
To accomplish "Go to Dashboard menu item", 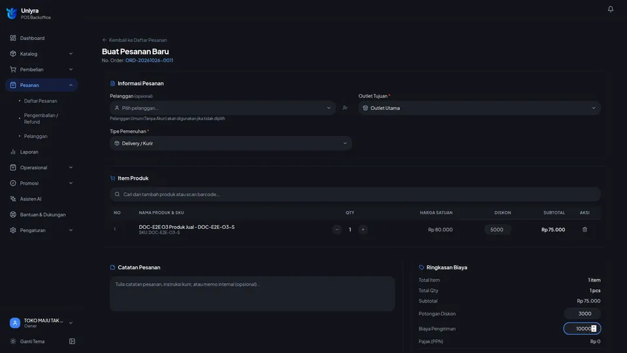I will coord(42,38).
